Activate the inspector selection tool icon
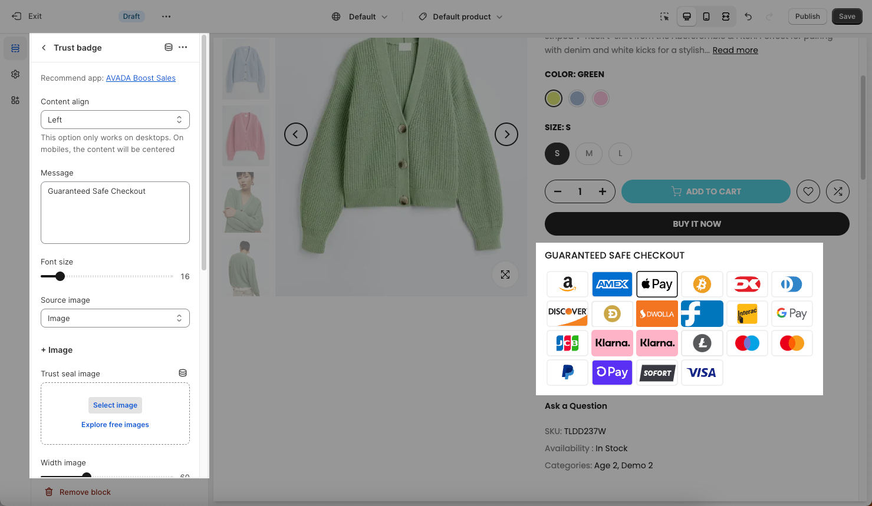This screenshot has width=872, height=506. point(664,16)
